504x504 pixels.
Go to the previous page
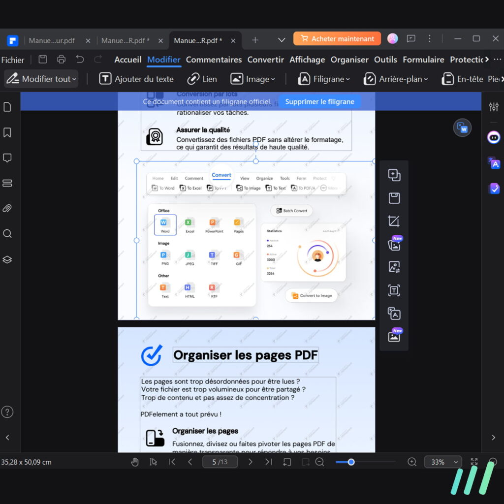point(190,462)
